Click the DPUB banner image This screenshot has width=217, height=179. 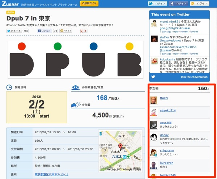[76, 59]
